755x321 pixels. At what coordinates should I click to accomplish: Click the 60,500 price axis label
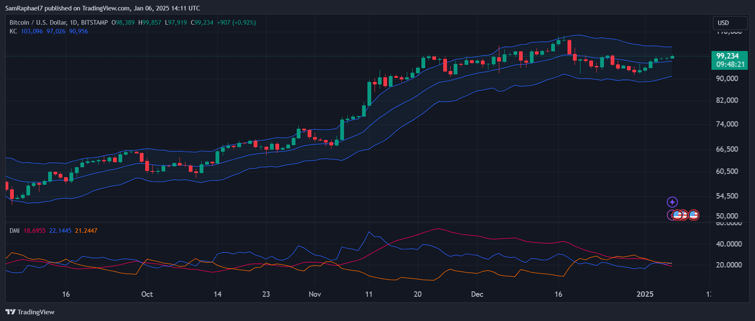(727, 171)
